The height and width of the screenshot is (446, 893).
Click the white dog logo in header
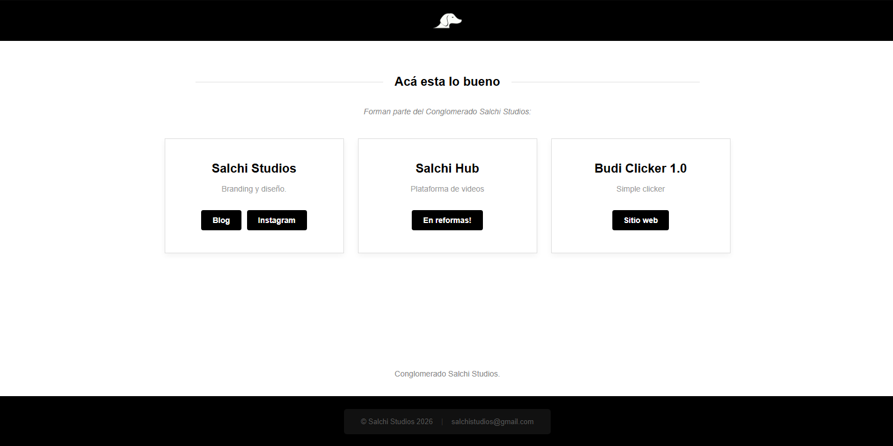click(447, 21)
